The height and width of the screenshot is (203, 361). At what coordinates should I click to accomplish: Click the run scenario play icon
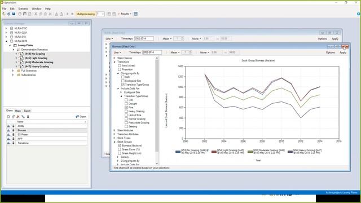(68, 14)
